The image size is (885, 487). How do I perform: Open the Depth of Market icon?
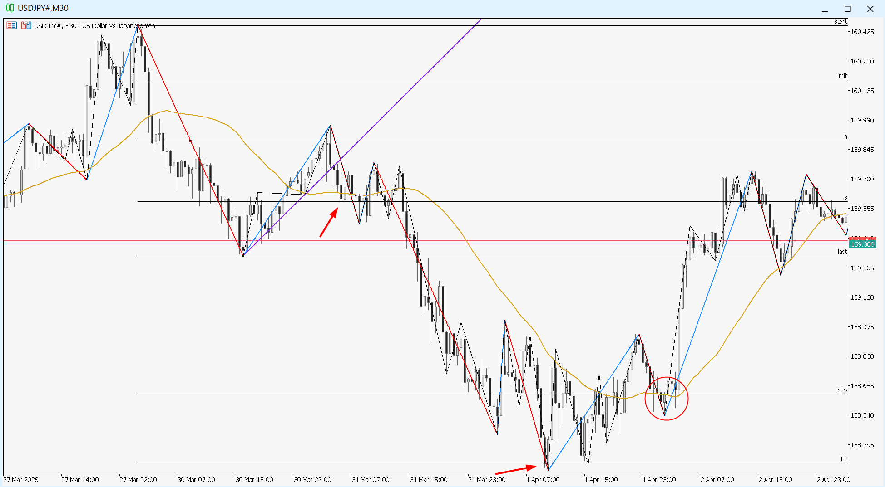[x=26, y=25]
